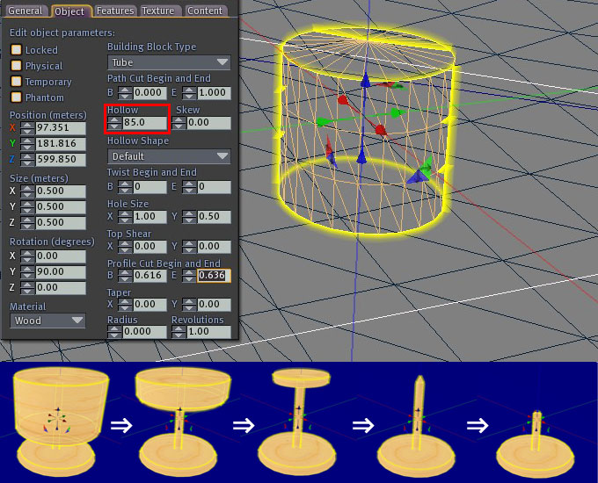Click the Position X spinner arrows
Viewport: 598px width, 483px height.
[x=26, y=127]
